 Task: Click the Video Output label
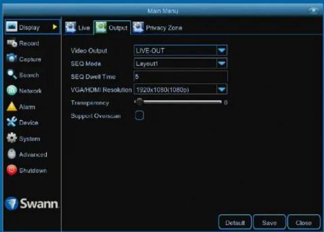pos(89,51)
